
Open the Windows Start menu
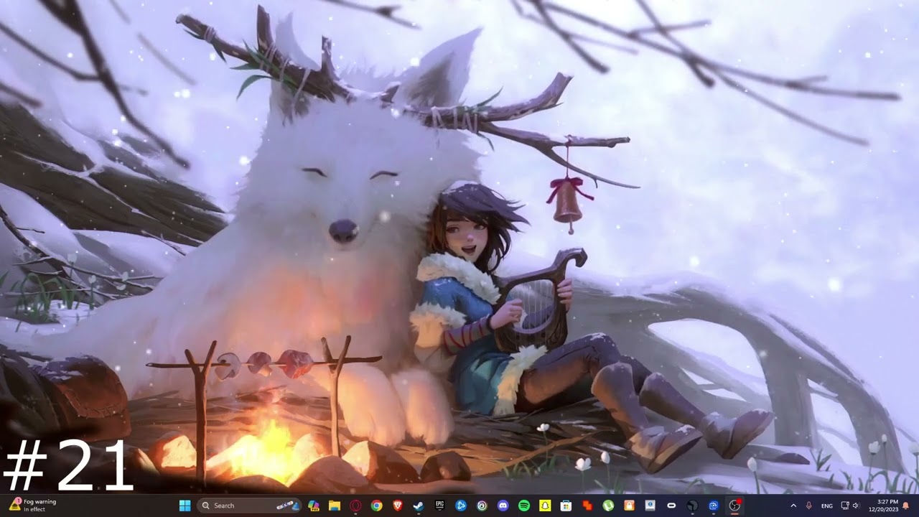184,506
